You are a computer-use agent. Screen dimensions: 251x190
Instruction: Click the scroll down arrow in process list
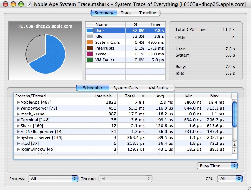tap(234, 150)
